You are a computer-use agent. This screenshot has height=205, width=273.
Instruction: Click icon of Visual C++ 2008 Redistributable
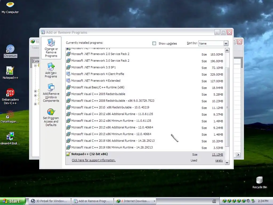click(68, 101)
